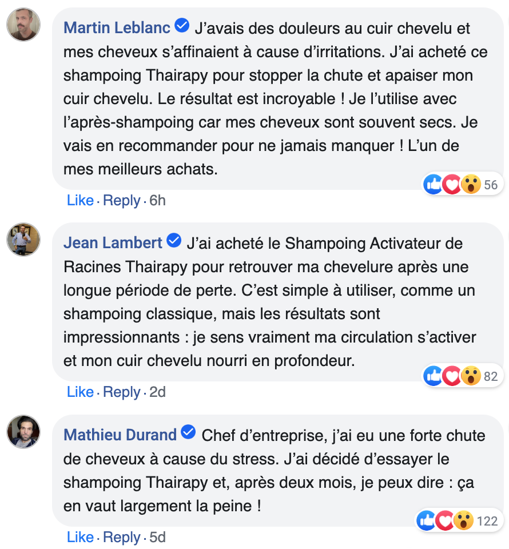Open the 122 reactions count

point(487,521)
